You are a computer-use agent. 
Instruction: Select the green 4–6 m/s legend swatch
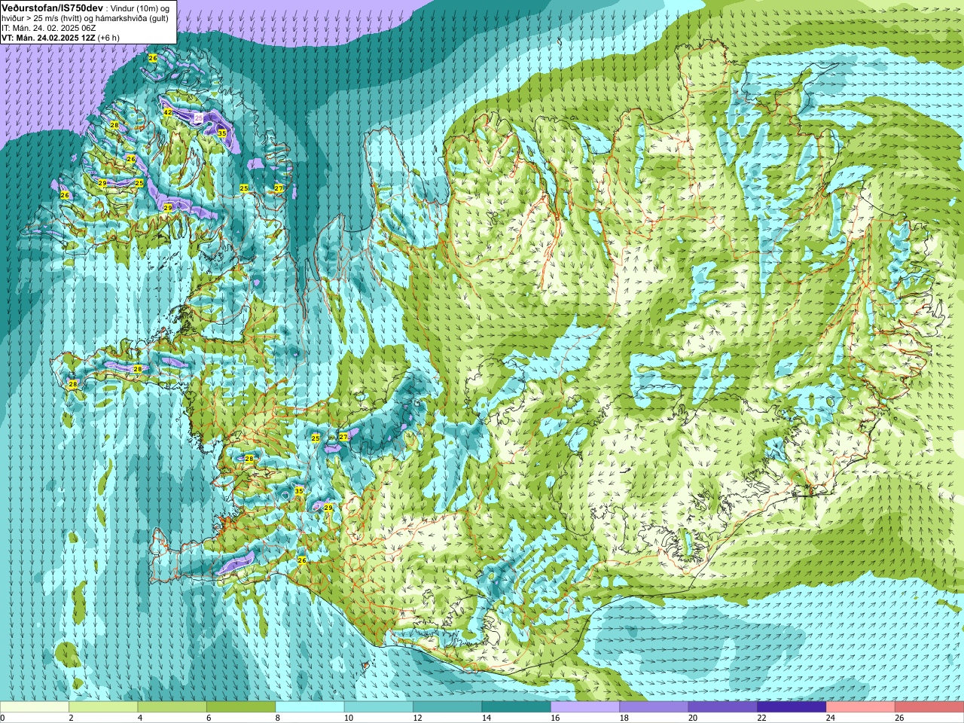click(172, 707)
